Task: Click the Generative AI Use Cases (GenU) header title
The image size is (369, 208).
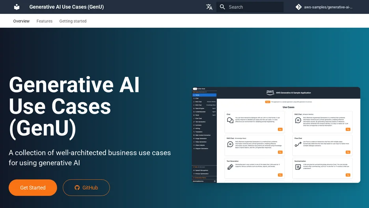Action: pos(67,7)
